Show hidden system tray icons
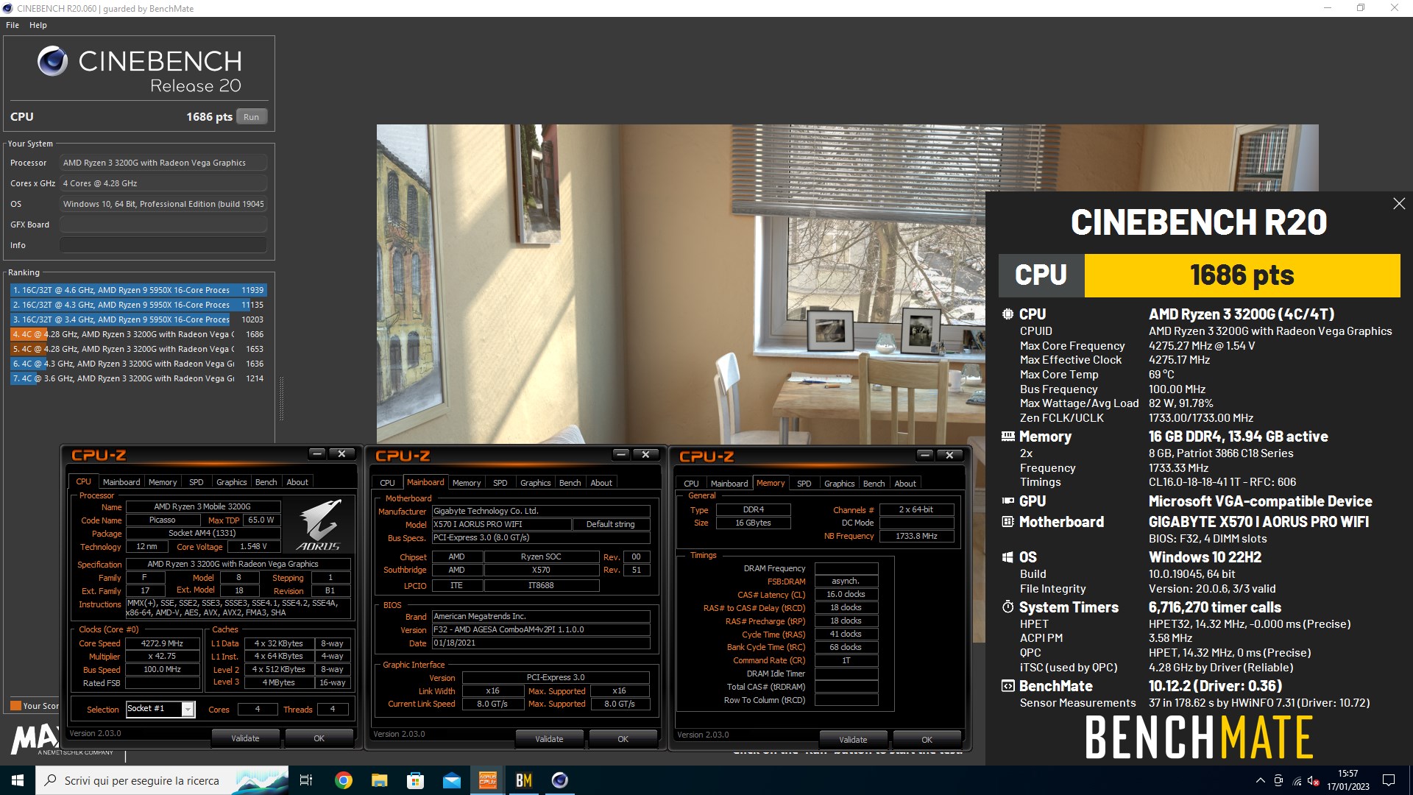Image resolution: width=1413 pixels, height=795 pixels. click(1260, 780)
